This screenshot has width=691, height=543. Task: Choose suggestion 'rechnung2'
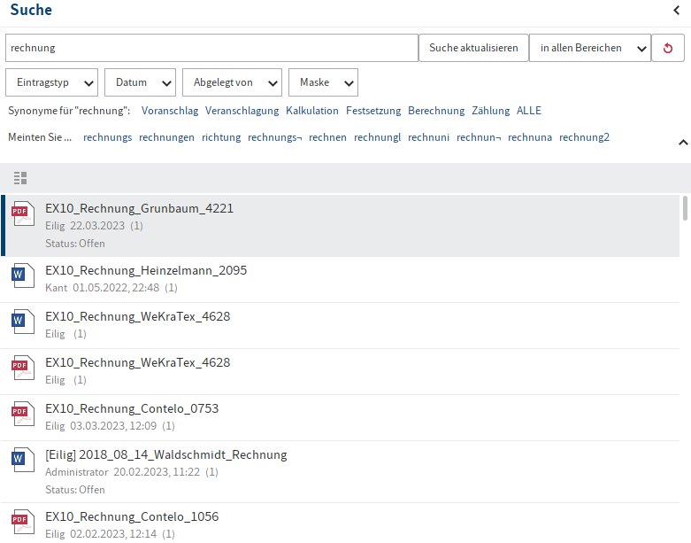click(584, 137)
